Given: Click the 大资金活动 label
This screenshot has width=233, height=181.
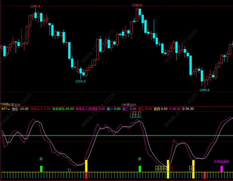Looking at the screenshot, I should [x=221, y=161].
